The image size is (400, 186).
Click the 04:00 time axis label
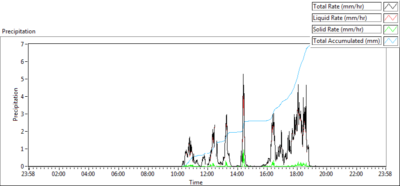88,174
